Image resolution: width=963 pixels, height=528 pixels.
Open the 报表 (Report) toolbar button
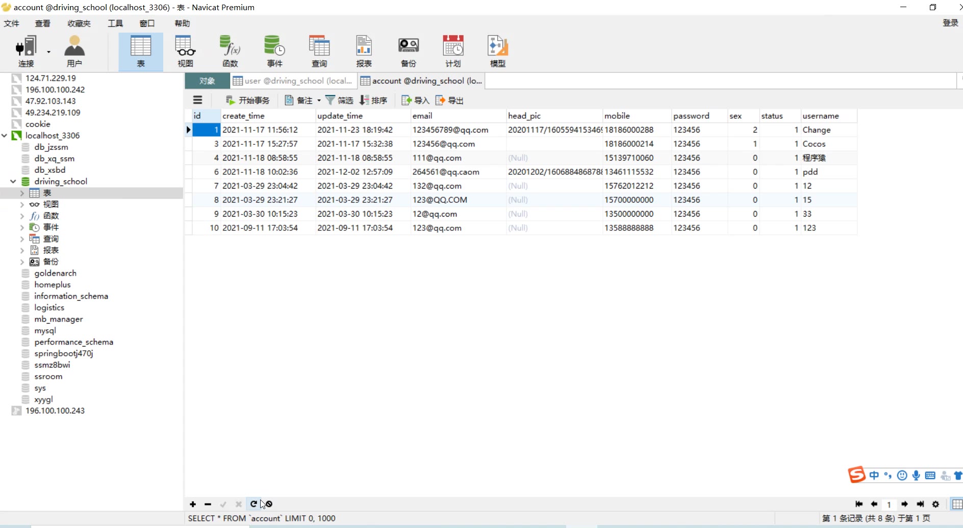pos(364,51)
